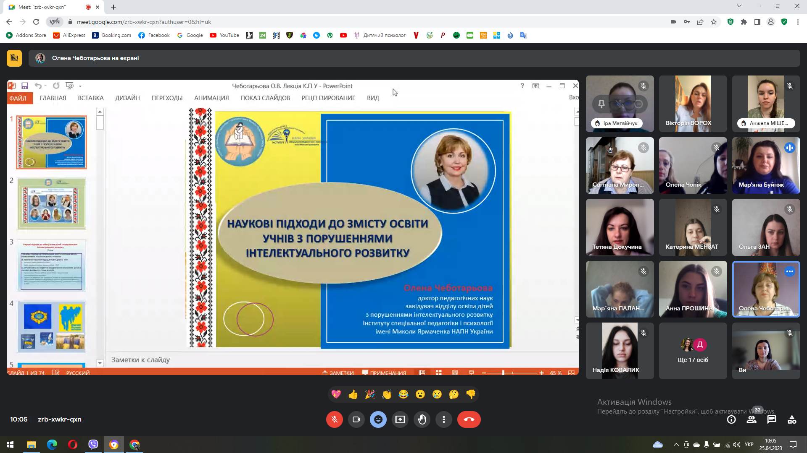Open the chat panel icon
The height and width of the screenshot is (453, 807).
pos(772,419)
